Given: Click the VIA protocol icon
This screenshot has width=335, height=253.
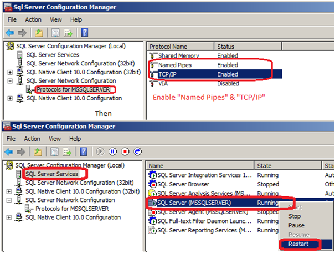Looking at the screenshot, I should point(153,83).
